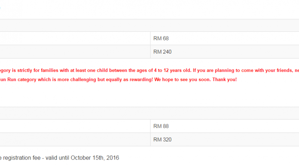The height and width of the screenshot is (165, 299).
Task: Click the gray header row above RM 68
Action: click(149, 25)
